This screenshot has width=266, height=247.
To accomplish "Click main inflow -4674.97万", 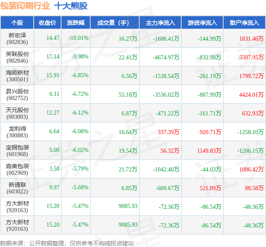I will pos(166,57).
